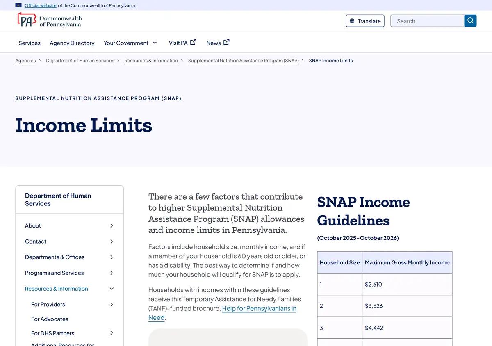Click the $2,610 table cell

tap(407, 285)
